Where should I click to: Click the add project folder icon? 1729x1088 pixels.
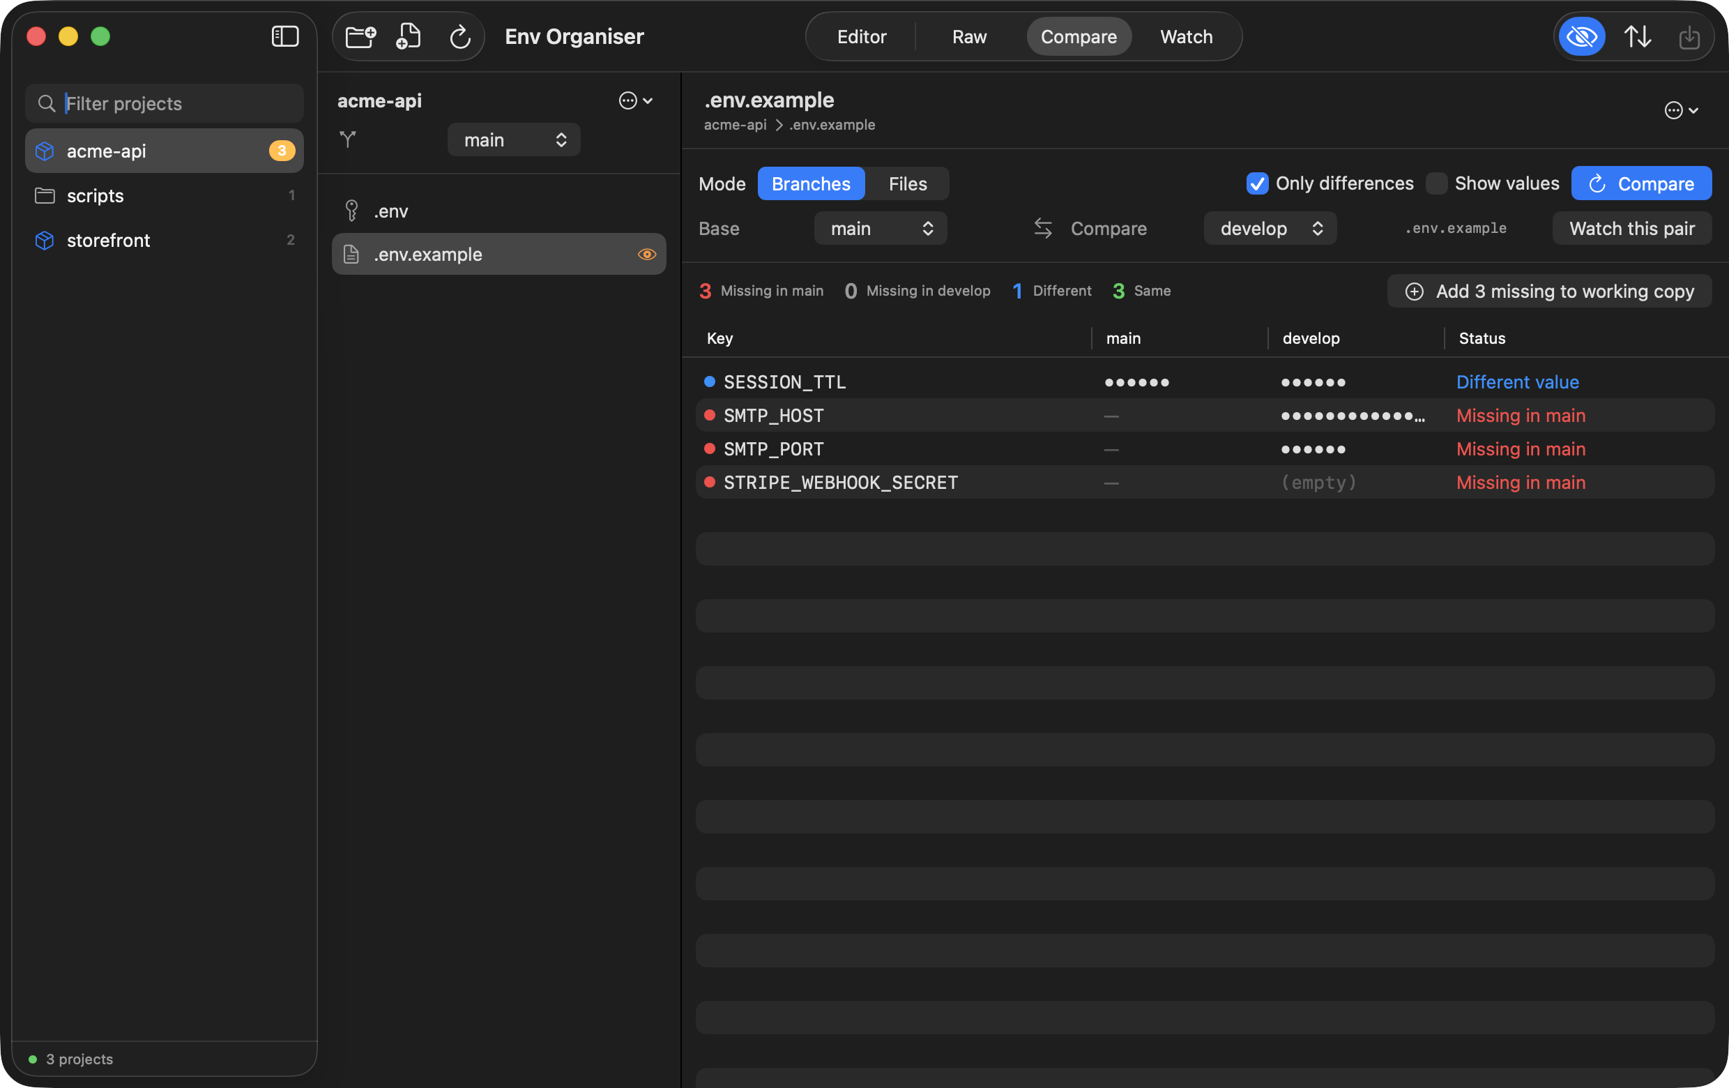click(360, 36)
